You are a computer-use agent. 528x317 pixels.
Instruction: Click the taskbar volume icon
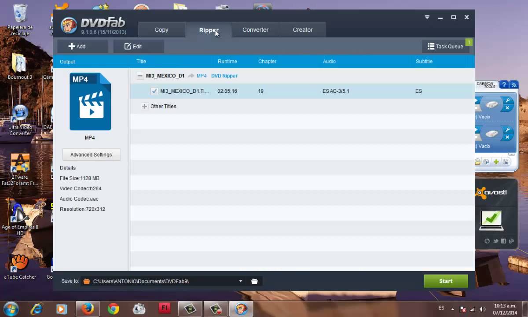click(483, 309)
